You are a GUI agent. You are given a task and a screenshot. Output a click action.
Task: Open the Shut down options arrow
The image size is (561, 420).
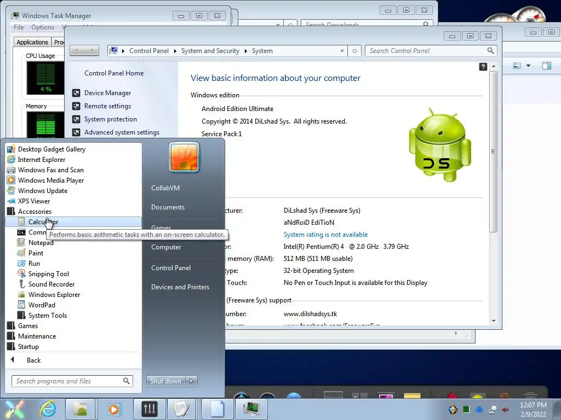191,381
